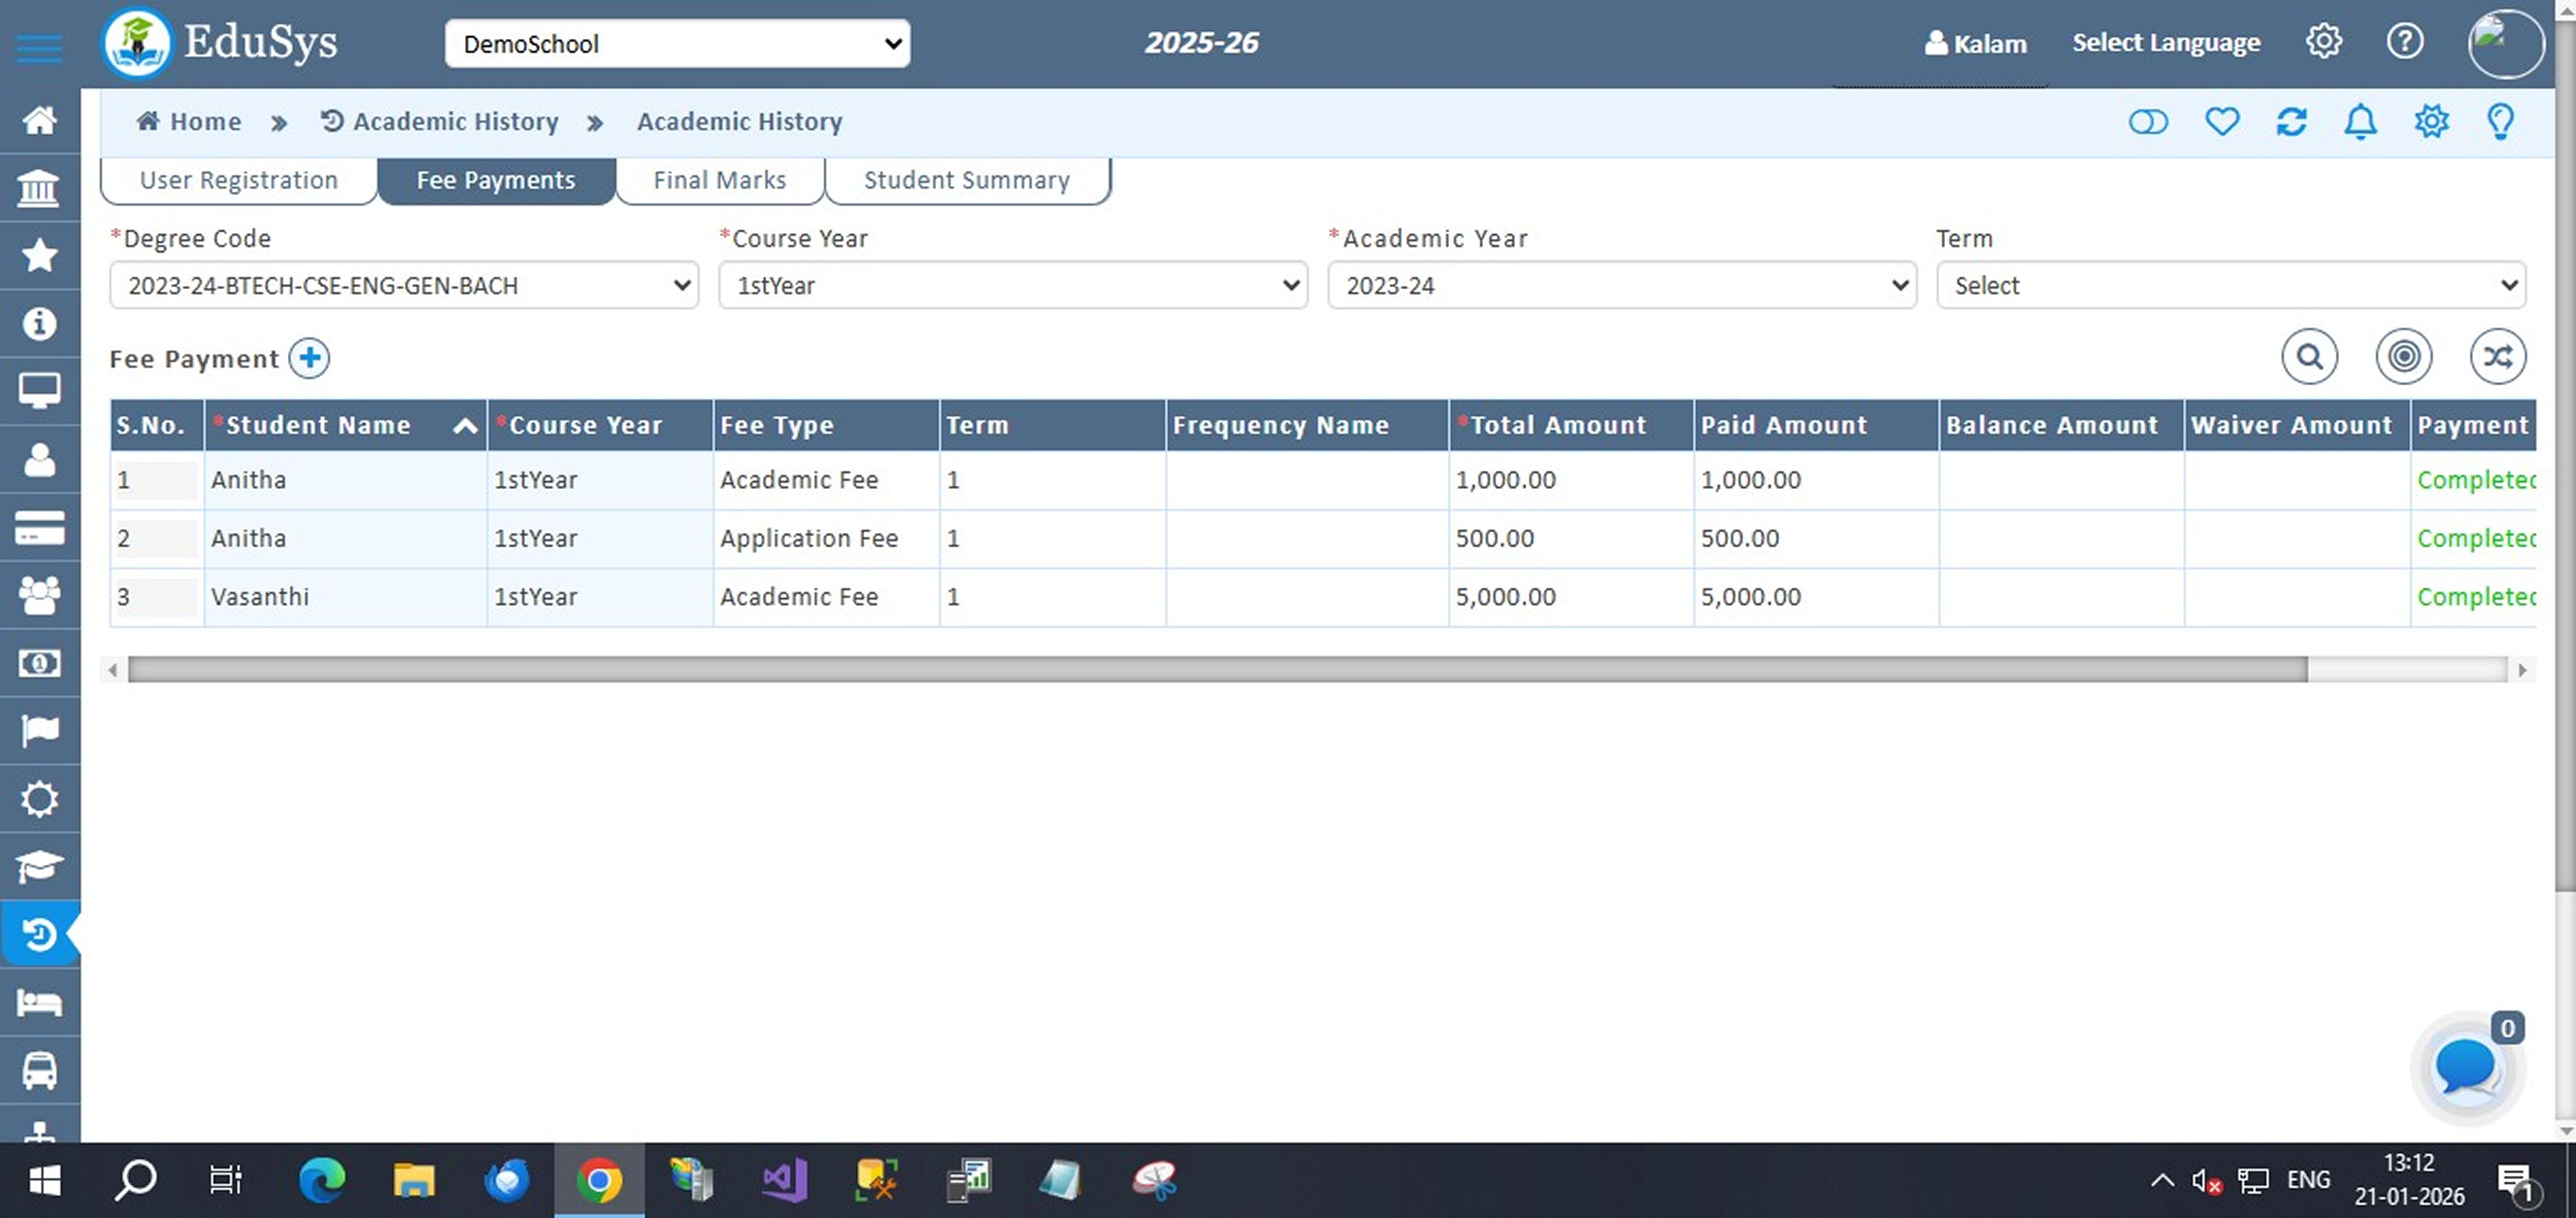Click the plus icon beside Fee Payment
The height and width of the screenshot is (1218, 2576).
click(x=309, y=358)
